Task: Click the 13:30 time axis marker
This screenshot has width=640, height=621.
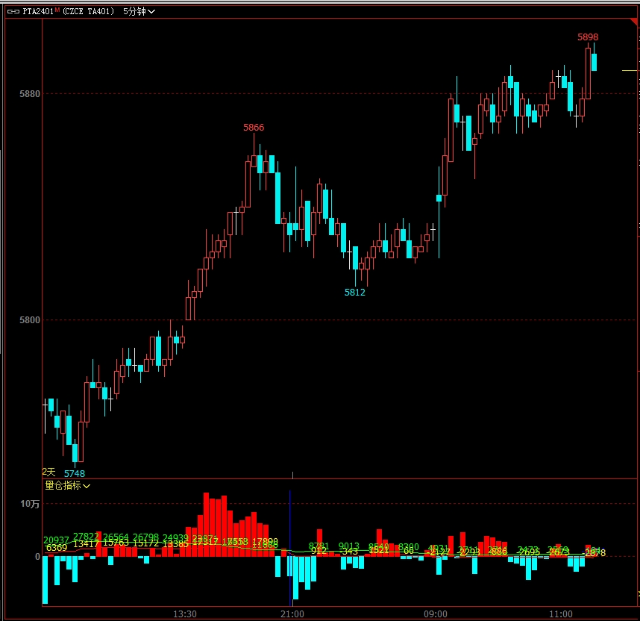Action: click(185, 614)
